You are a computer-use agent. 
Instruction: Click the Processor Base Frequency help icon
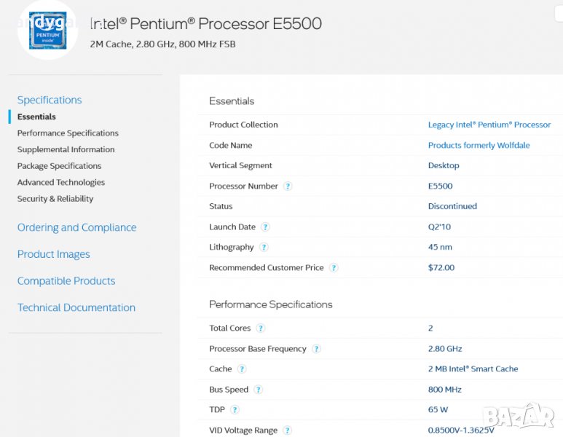(x=316, y=349)
